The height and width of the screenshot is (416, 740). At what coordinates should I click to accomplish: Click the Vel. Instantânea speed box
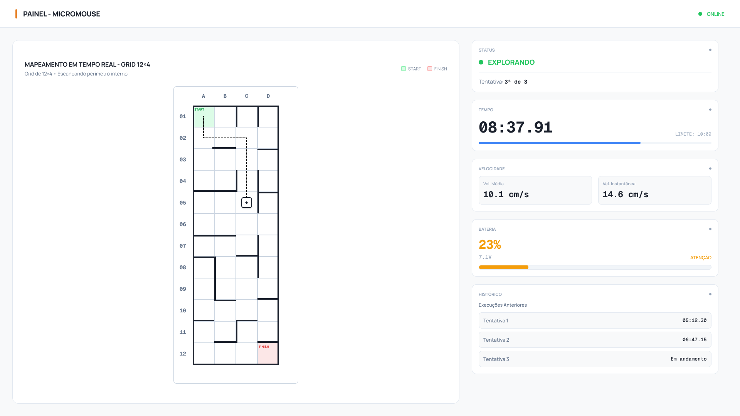pos(655,190)
